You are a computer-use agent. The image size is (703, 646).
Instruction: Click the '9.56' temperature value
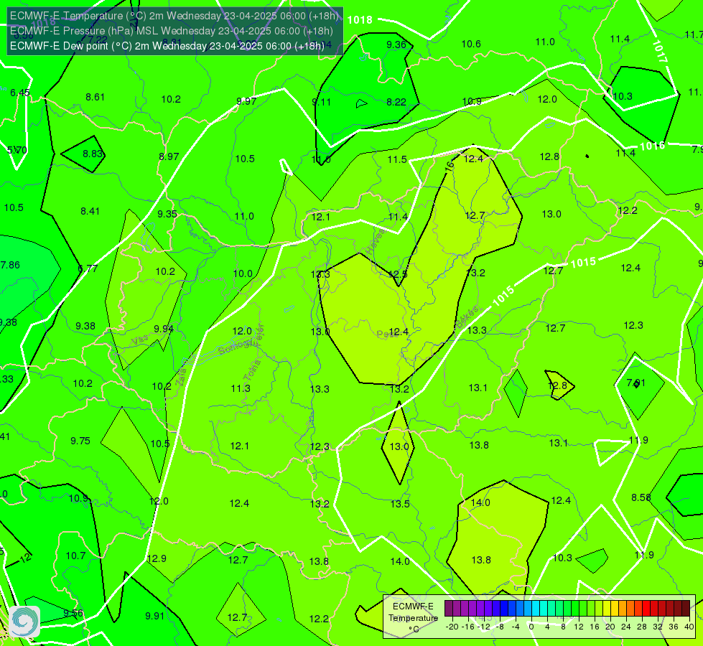[x=73, y=613]
